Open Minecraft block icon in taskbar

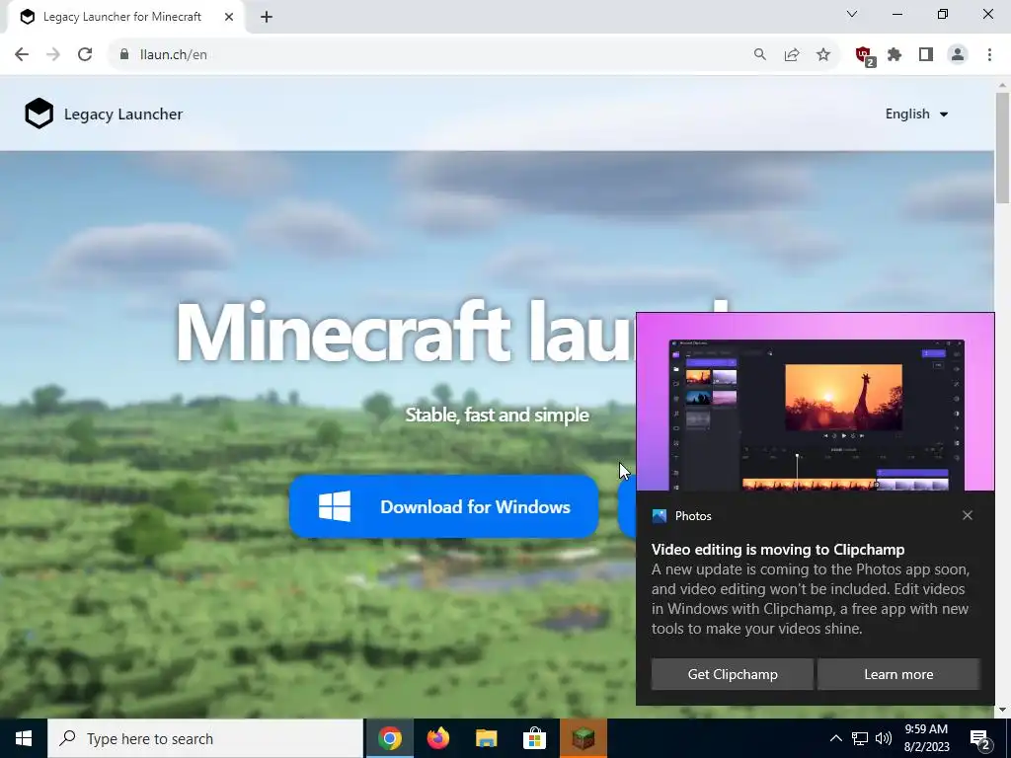(583, 738)
